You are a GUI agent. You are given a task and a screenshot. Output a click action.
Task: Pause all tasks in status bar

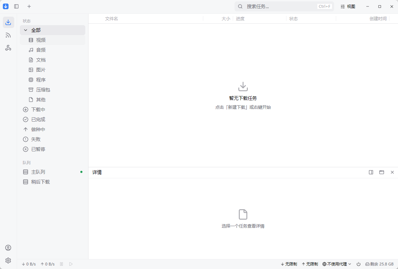coord(61,264)
